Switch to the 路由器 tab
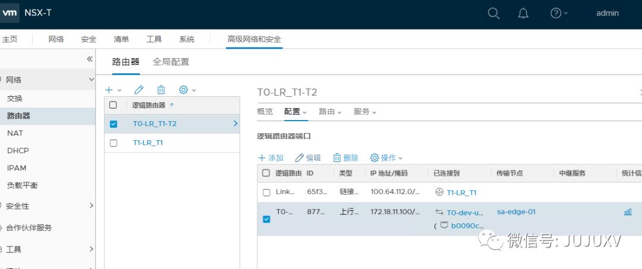 coord(125,62)
